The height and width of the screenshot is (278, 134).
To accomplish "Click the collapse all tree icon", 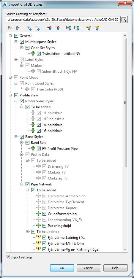I will coord(18,28).
